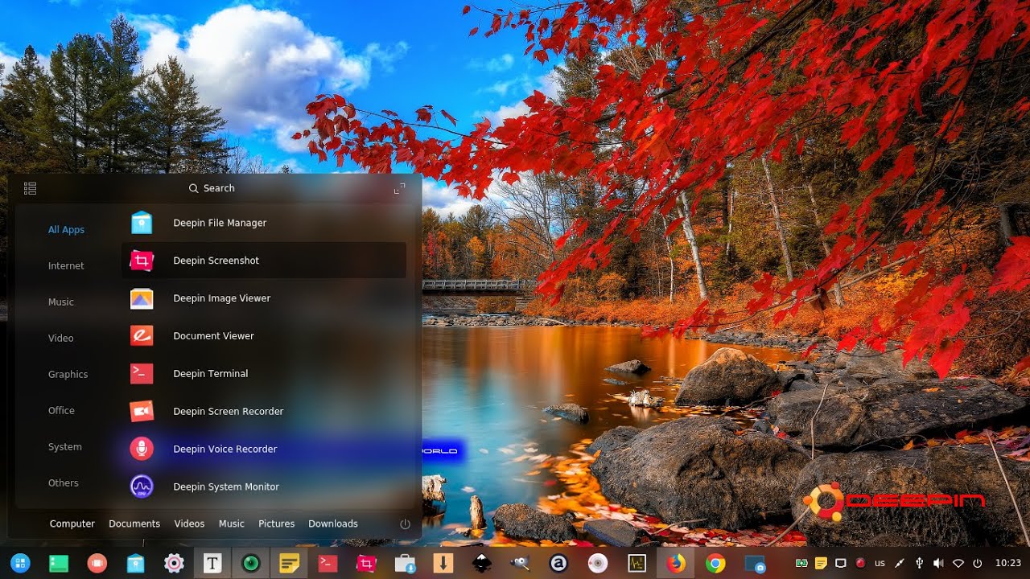This screenshot has height=579, width=1030.
Task: Open the green camera lens app in dock
Action: click(251, 564)
